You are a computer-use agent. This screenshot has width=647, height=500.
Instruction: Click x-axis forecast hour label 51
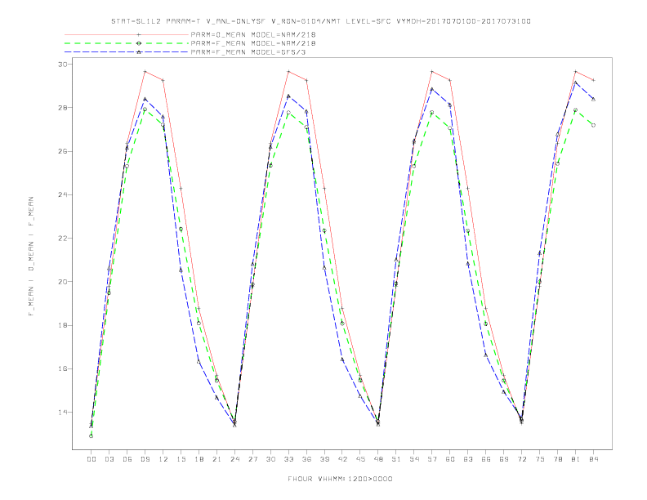tap(396, 459)
